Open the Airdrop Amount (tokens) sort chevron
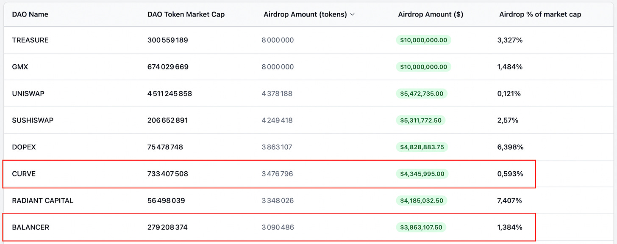The width and height of the screenshot is (617, 244). (353, 14)
